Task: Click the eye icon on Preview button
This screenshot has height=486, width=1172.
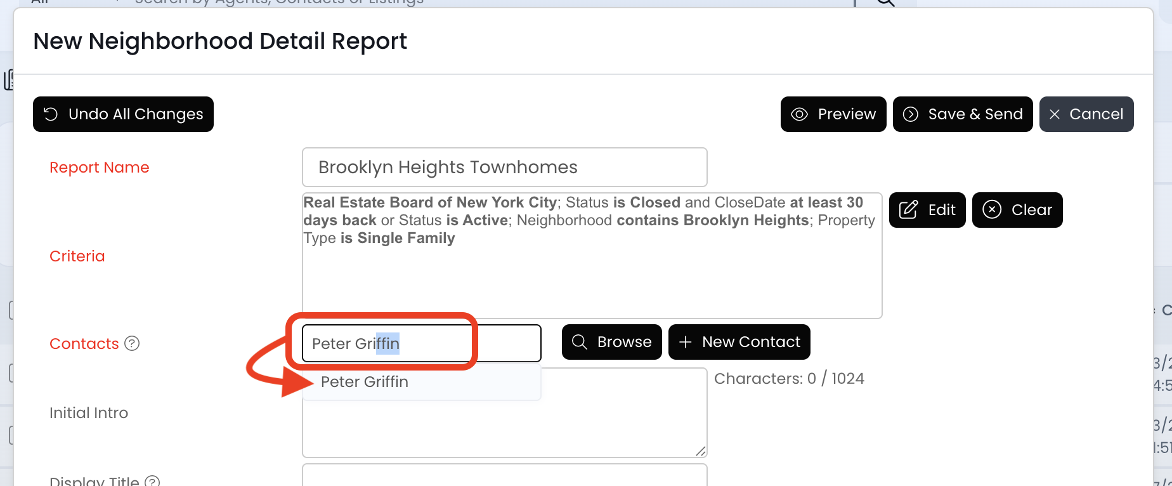Action: (x=799, y=114)
